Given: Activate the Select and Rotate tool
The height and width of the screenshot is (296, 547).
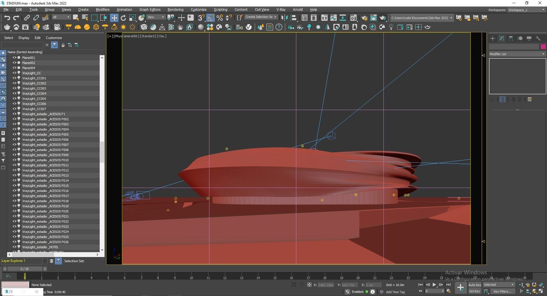Looking at the screenshot, I should coord(123,18).
